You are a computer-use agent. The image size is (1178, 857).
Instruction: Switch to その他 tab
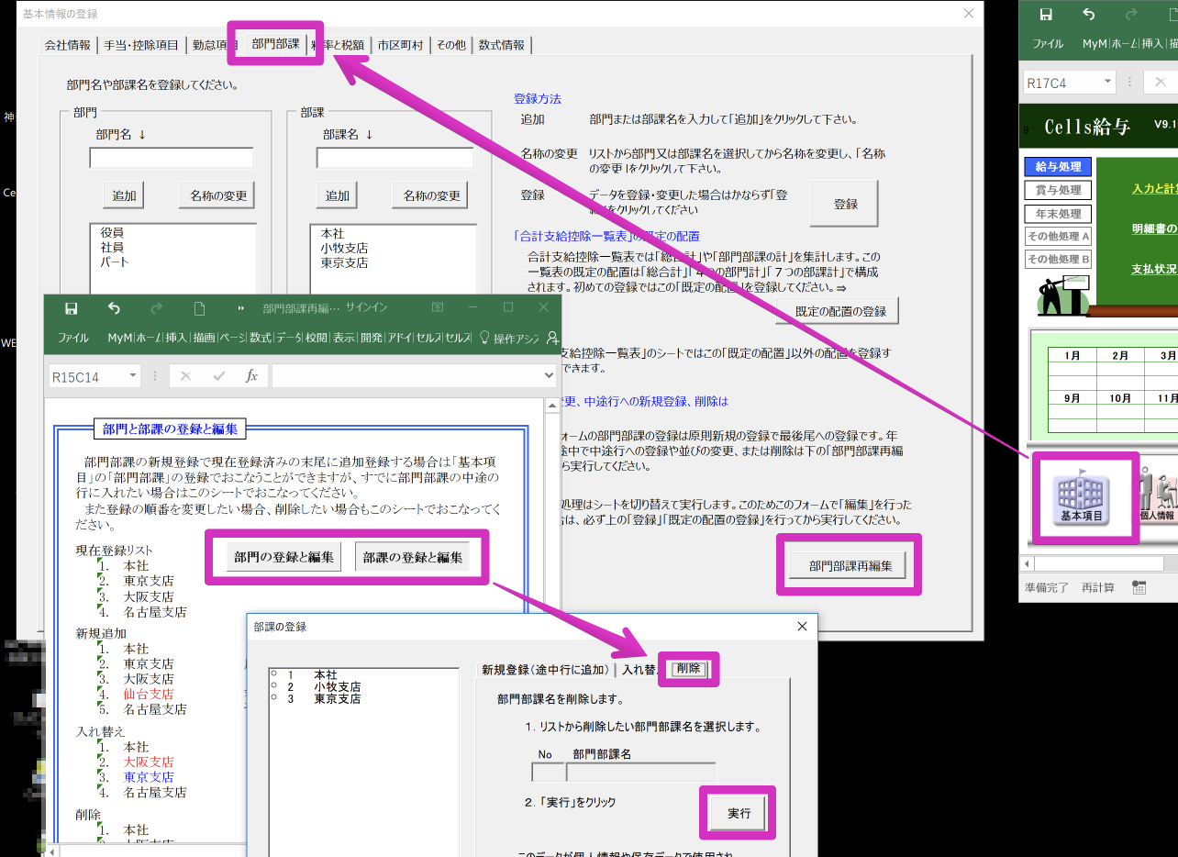[450, 45]
